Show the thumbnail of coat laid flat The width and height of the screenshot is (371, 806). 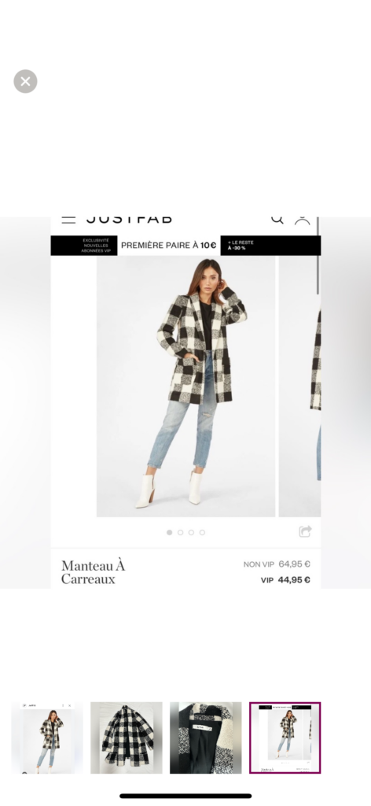point(127,738)
